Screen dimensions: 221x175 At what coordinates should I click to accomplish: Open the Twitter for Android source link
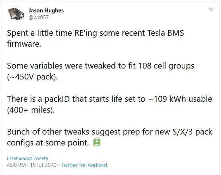[x=84, y=165]
